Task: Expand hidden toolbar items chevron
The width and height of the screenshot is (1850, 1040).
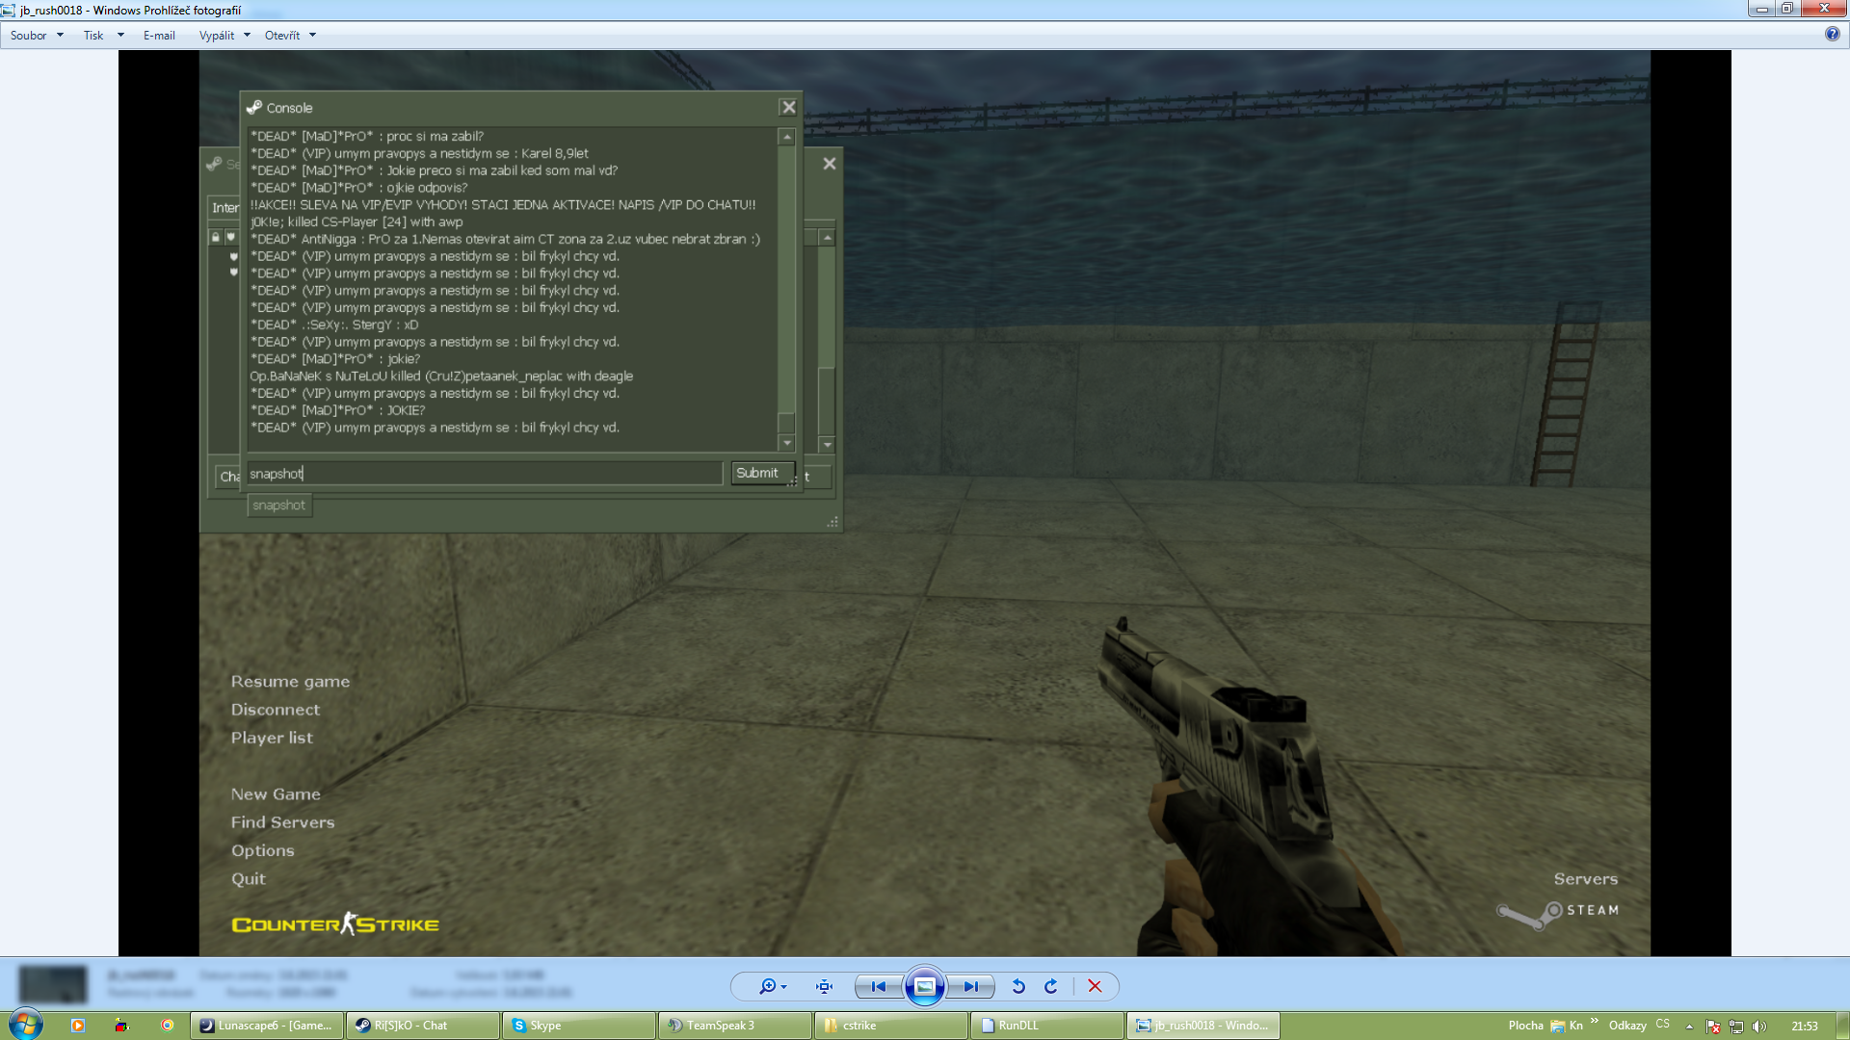Action: tap(1595, 1022)
